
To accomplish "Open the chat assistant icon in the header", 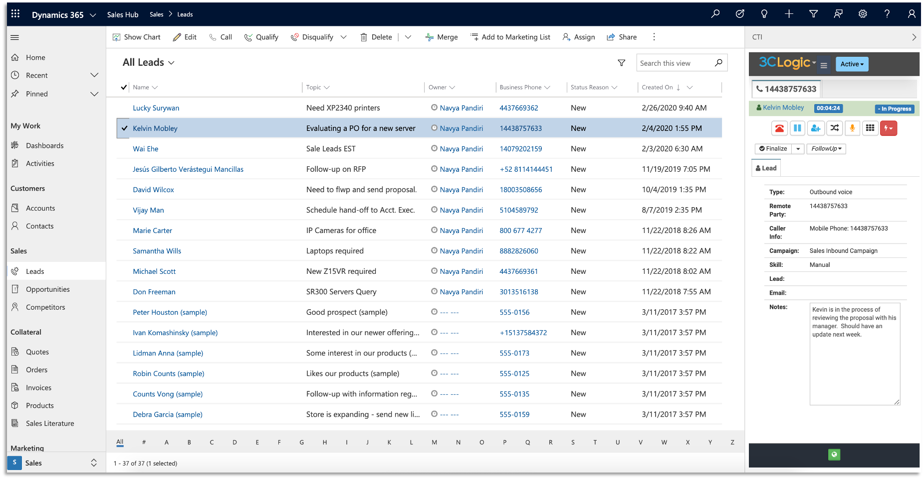I will coord(838,14).
